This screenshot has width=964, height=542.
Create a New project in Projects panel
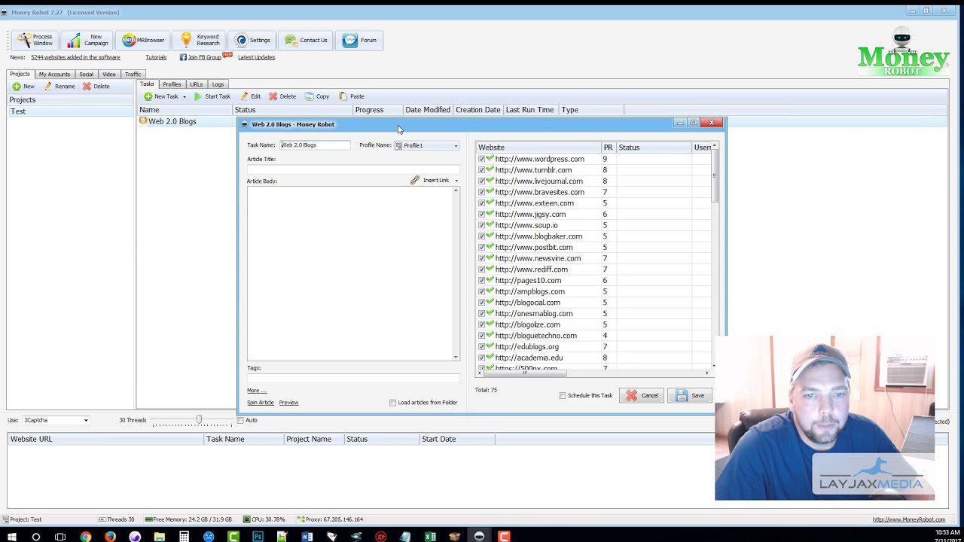[x=23, y=87]
